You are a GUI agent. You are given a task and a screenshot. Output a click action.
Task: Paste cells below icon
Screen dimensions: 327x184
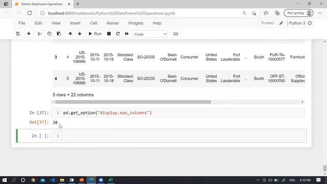(x=59, y=34)
